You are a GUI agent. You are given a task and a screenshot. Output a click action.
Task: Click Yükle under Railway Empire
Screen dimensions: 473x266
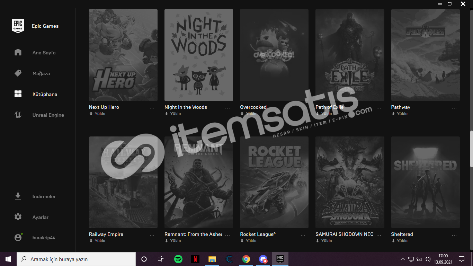pos(97,241)
